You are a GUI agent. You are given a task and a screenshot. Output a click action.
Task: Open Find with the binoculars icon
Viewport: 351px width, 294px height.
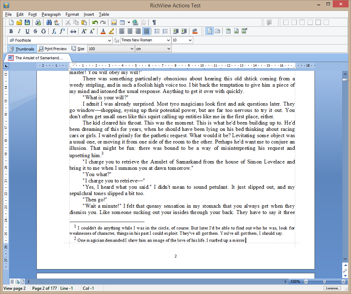[49, 22]
